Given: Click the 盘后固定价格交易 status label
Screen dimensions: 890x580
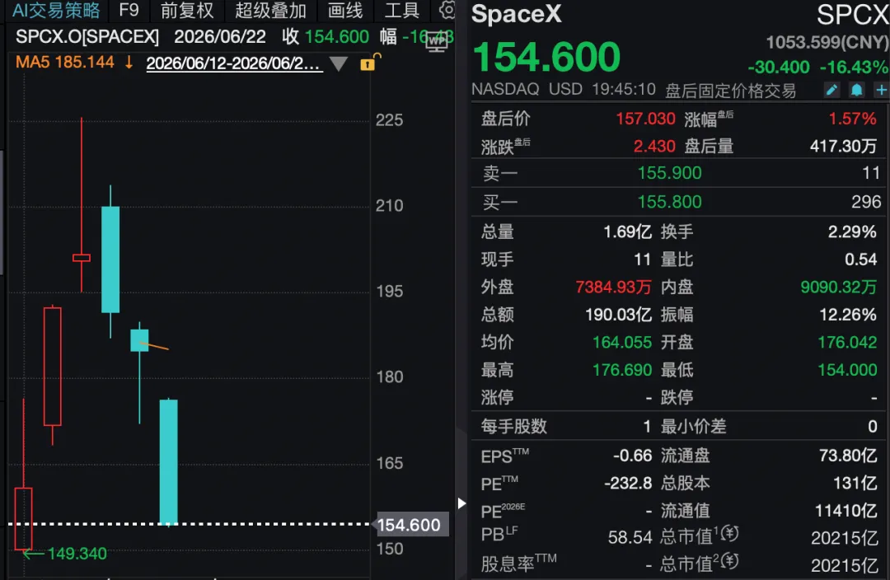Looking at the screenshot, I should [x=730, y=91].
